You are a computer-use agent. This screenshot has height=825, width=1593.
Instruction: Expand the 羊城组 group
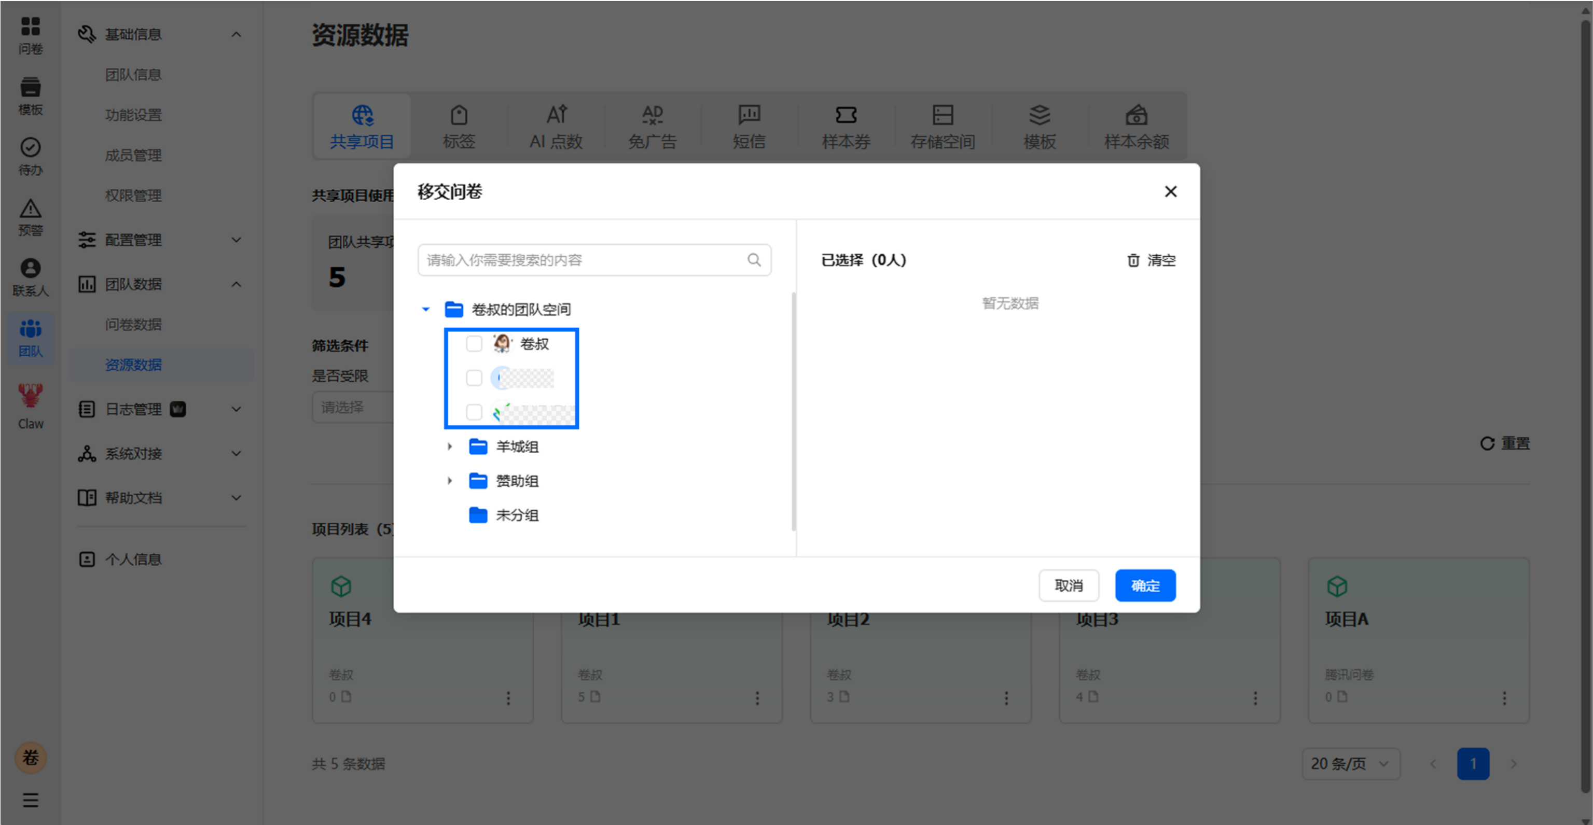(450, 446)
